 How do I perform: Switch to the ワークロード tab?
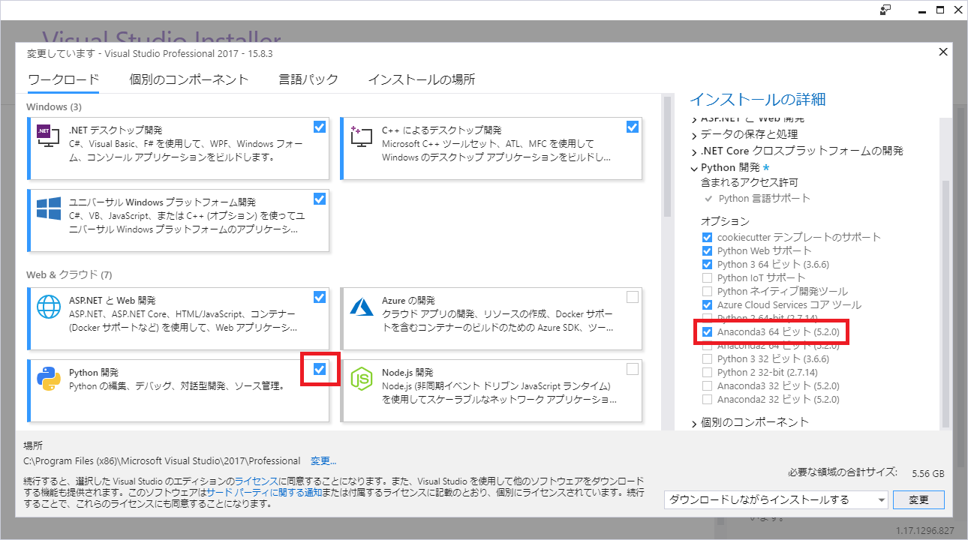(63, 79)
